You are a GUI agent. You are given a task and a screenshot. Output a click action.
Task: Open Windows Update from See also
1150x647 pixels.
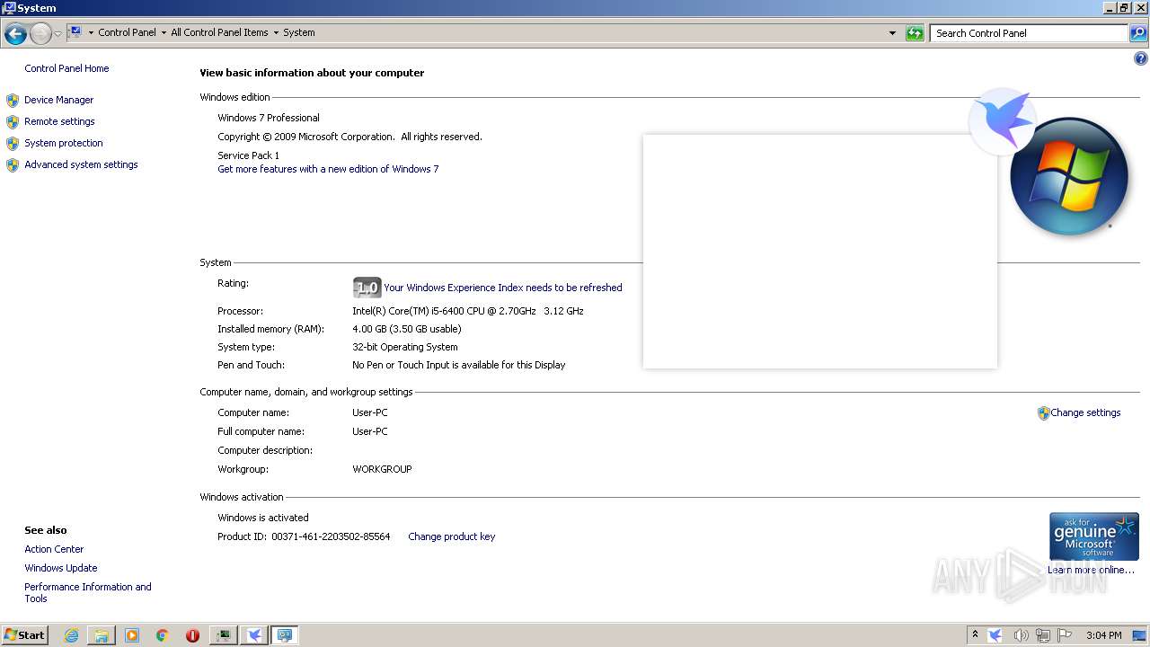pyautogui.click(x=61, y=568)
